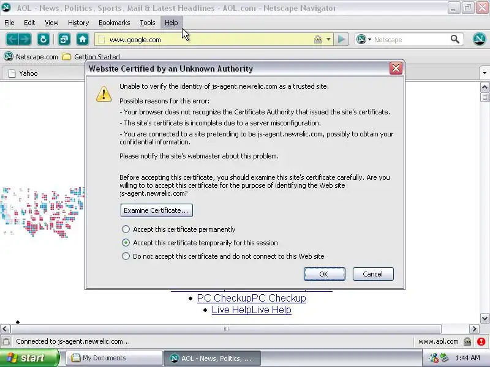The width and height of the screenshot is (490, 367).
Task: Open the Edit menu
Action: click(x=29, y=23)
